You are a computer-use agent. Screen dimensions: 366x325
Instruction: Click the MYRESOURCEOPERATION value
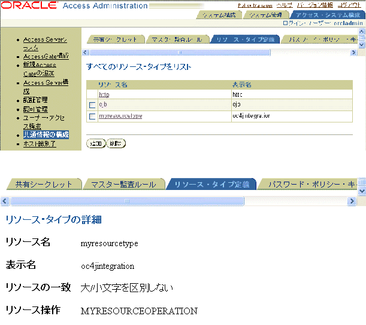[139, 311]
